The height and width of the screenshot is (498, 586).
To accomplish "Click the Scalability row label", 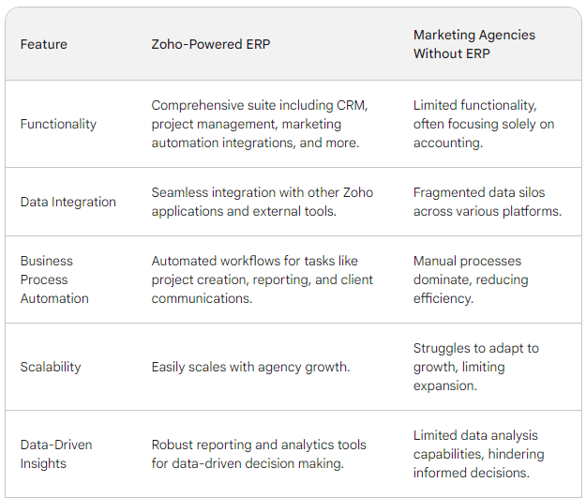I will tap(51, 367).
